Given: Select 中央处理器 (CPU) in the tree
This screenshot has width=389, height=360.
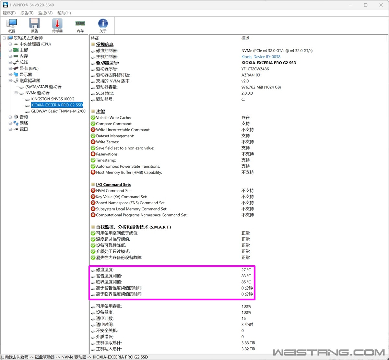Looking at the screenshot, I should coord(35,44).
